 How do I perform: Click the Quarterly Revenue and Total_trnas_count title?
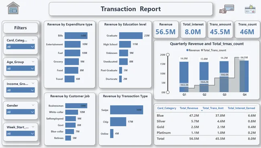coord(207,44)
